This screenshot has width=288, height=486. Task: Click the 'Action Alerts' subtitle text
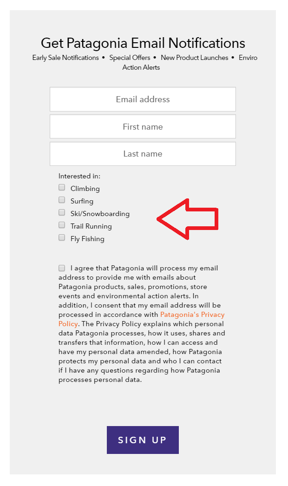141,67
